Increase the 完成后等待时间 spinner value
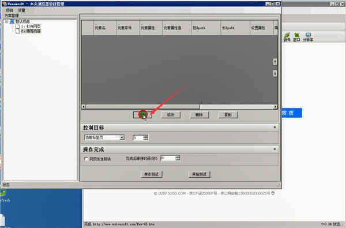 pyautogui.click(x=178, y=156)
